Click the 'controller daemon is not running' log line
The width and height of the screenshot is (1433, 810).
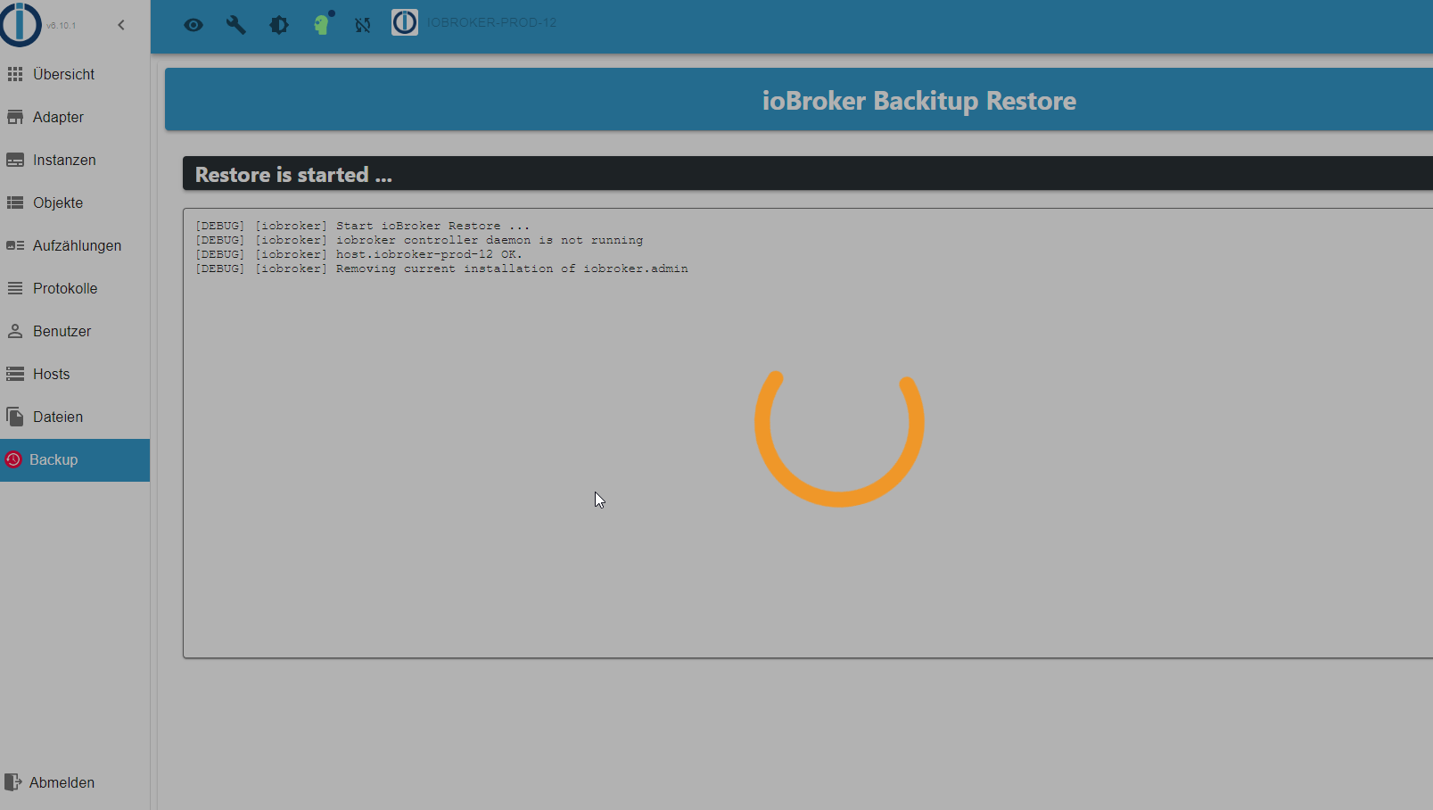(x=419, y=240)
